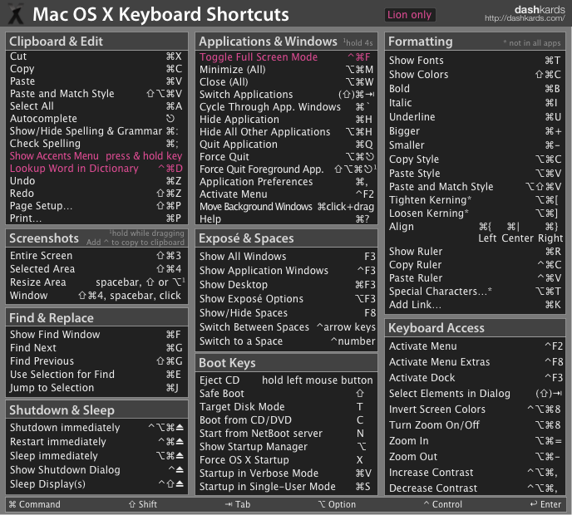Select the 'Show All Windows' row

tap(286, 257)
